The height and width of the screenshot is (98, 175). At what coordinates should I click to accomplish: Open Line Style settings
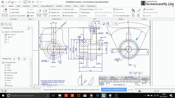(x=138, y=13)
